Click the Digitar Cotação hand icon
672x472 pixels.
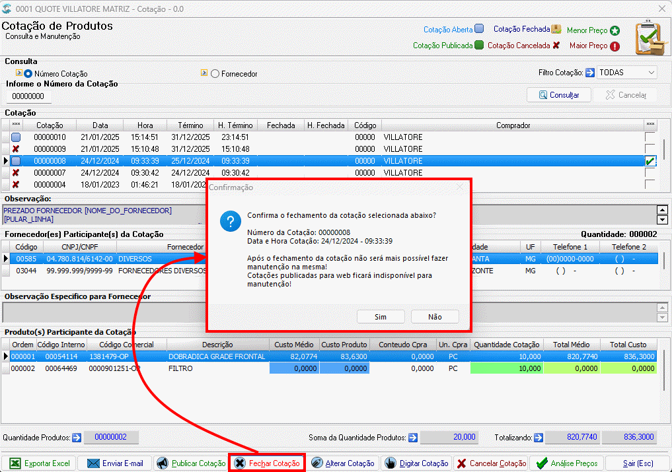click(x=391, y=463)
